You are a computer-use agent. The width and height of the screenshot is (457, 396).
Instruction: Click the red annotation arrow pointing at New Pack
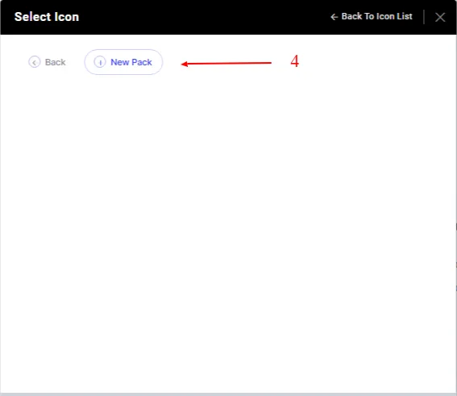tap(226, 63)
